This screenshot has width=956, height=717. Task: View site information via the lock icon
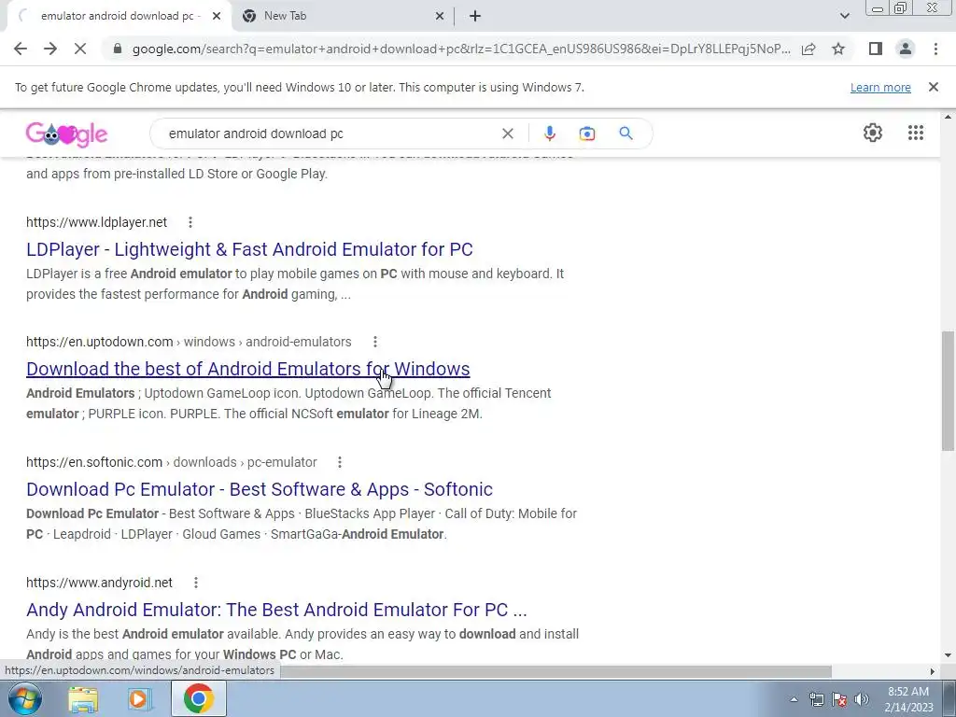[118, 49]
